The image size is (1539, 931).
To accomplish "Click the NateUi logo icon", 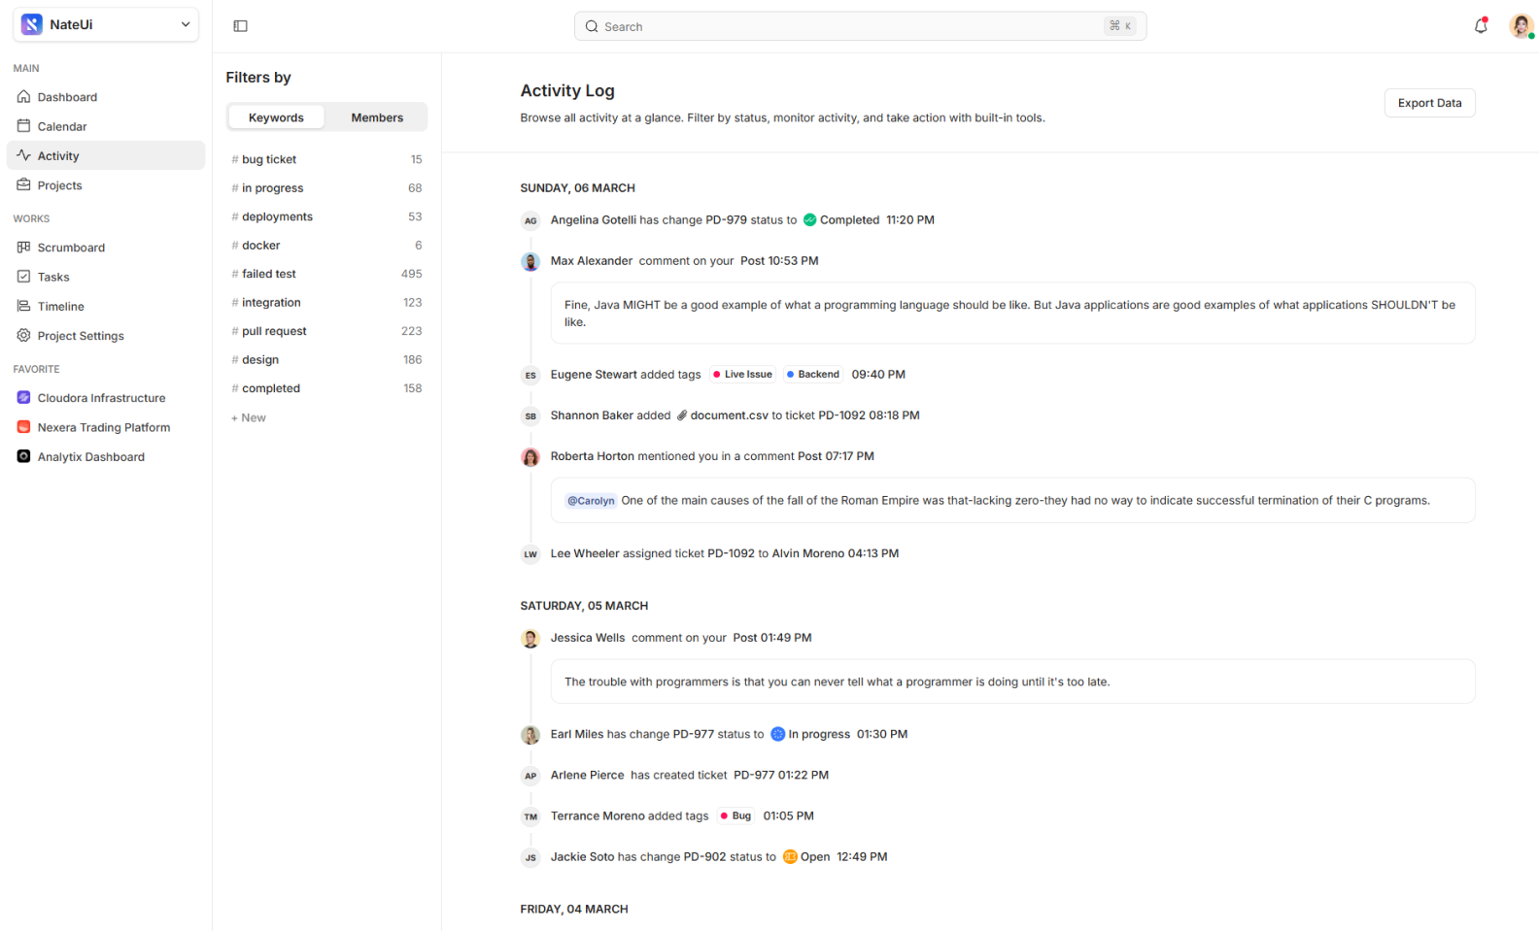I will [x=31, y=24].
